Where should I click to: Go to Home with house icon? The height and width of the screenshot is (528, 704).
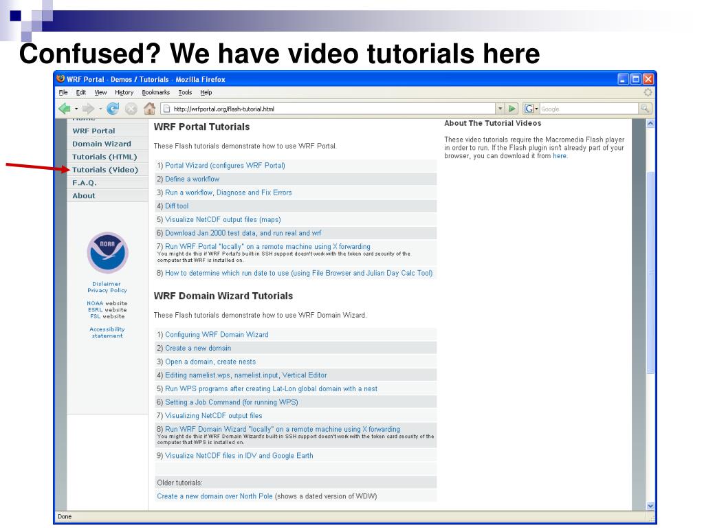point(149,109)
